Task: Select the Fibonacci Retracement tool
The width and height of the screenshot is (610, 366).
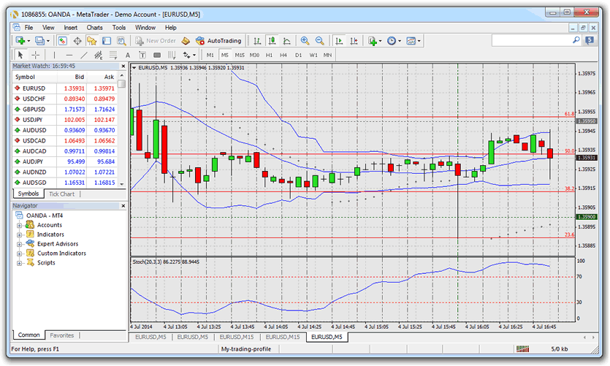Action: coord(113,56)
